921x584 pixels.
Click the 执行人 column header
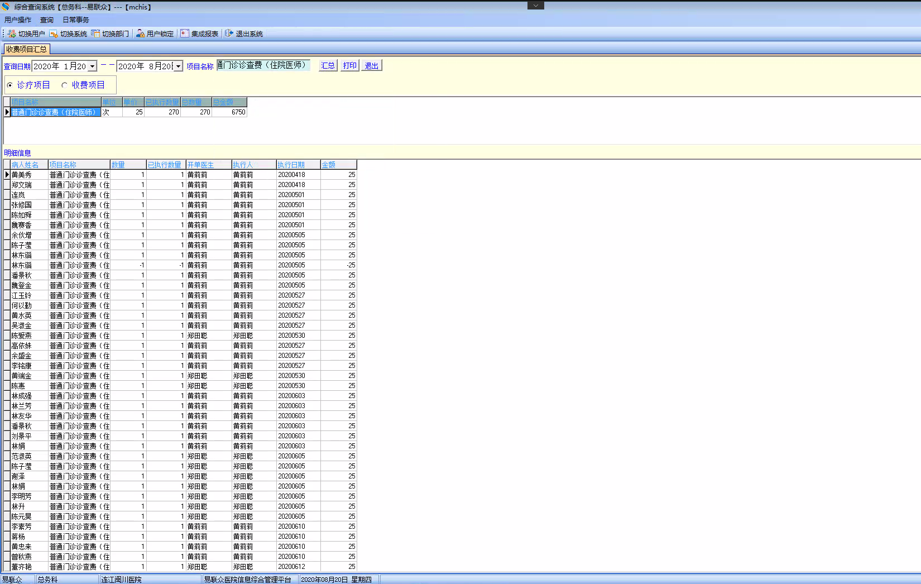coord(254,165)
